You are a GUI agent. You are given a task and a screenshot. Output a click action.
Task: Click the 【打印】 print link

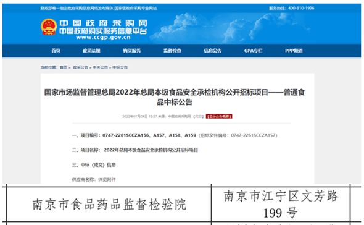pos(199,116)
